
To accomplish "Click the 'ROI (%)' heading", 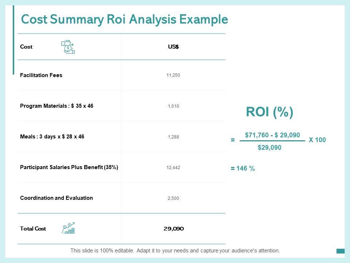I will point(269,112).
